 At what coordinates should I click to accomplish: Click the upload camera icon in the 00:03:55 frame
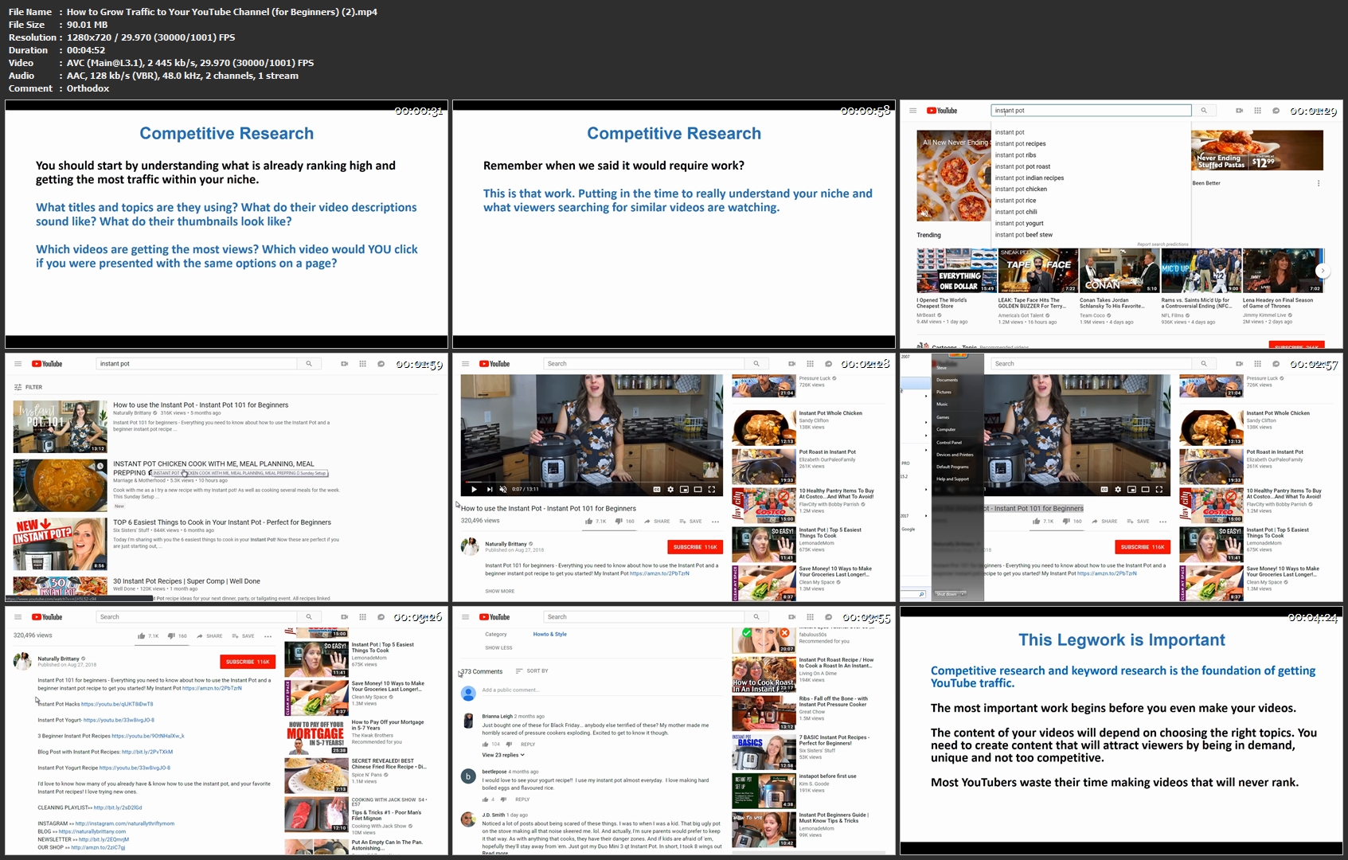[791, 617]
